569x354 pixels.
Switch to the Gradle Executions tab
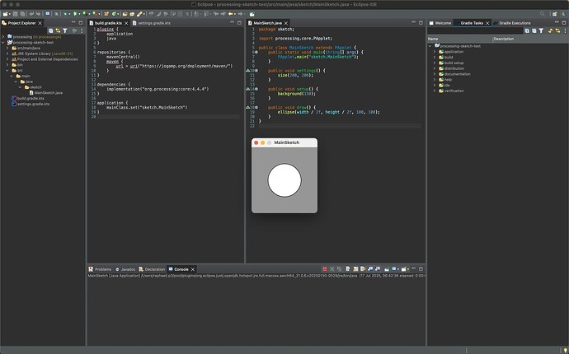pyautogui.click(x=515, y=23)
